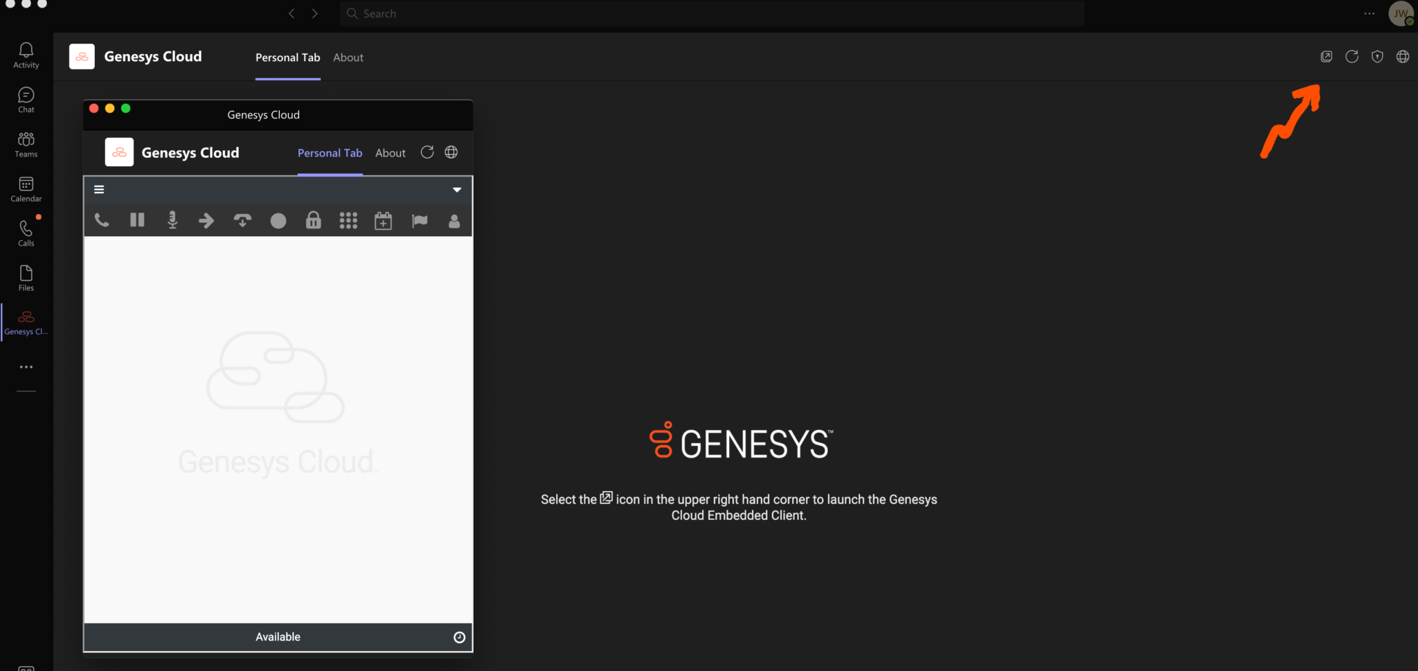Viewport: 1418px width, 671px height.
Task: Select the agent profile person icon
Action: point(454,220)
